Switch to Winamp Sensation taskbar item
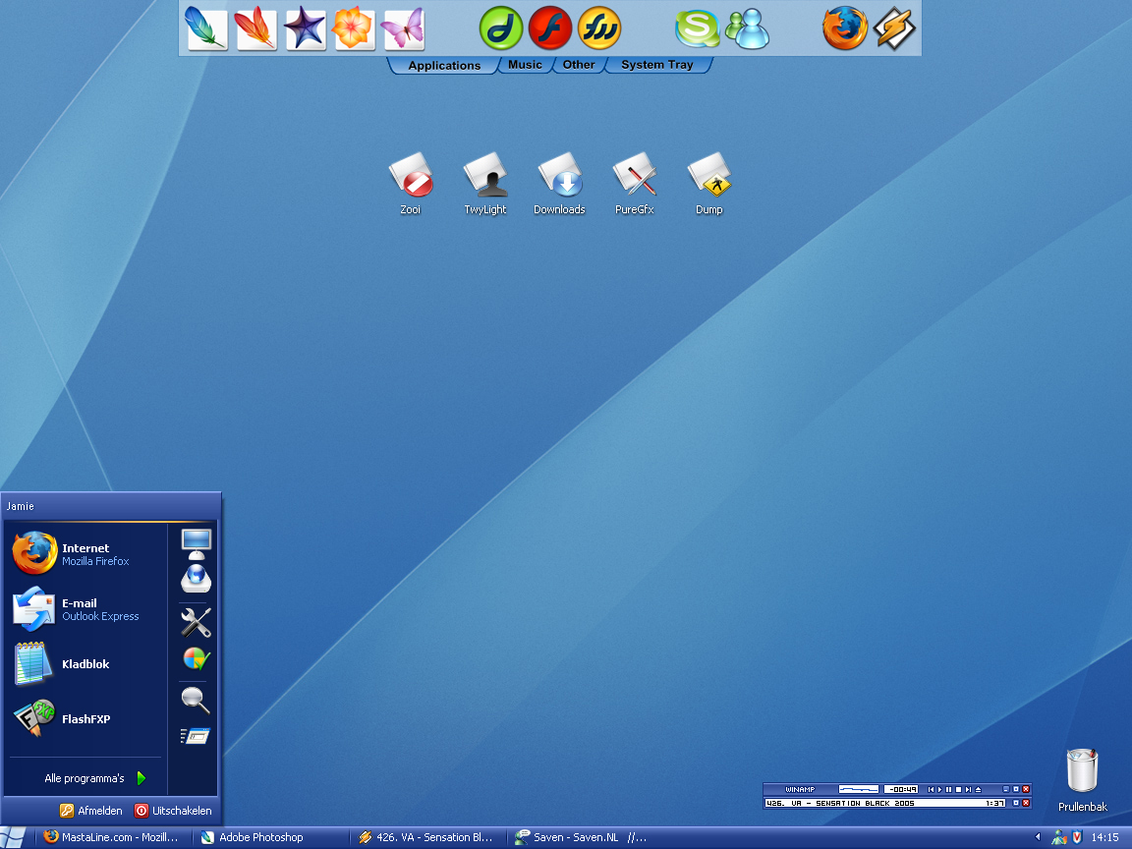 pyautogui.click(x=425, y=837)
